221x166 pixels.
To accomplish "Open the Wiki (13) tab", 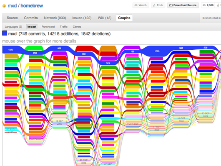I will pyautogui.click(x=105, y=18).
